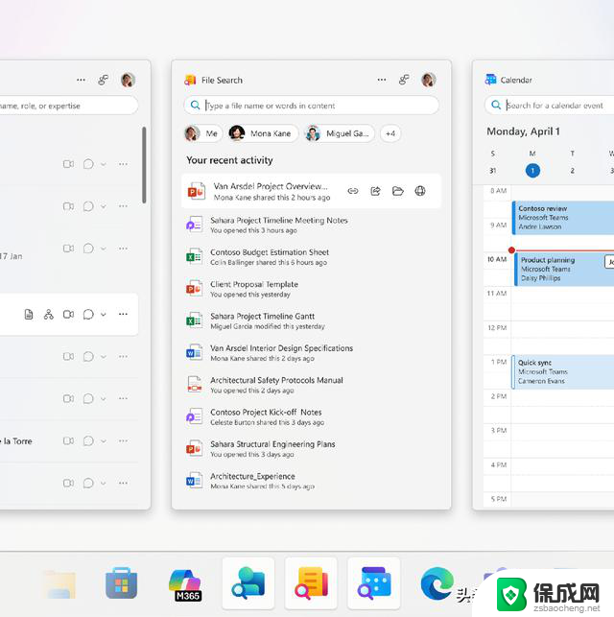Select day 31 in calendar week strip
614x617 pixels.
click(x=492, y=171)
